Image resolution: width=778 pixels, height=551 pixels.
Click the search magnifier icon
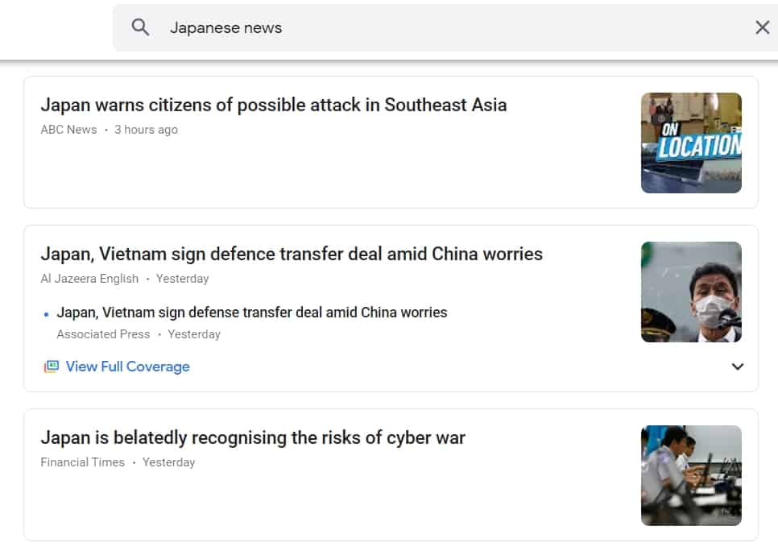pos(140,27)
